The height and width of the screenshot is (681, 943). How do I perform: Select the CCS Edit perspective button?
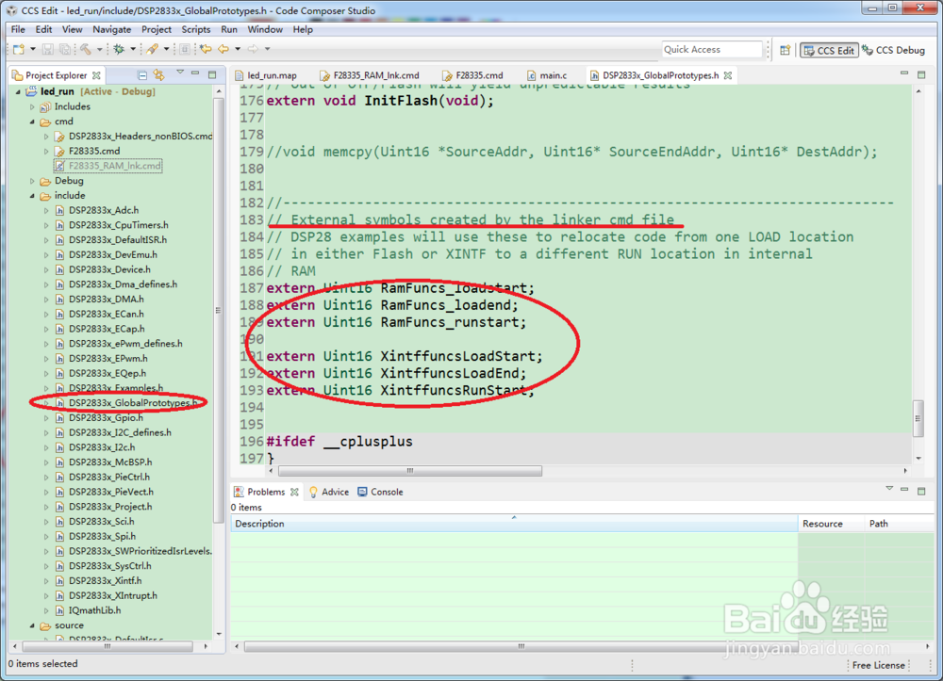[829, 51]
